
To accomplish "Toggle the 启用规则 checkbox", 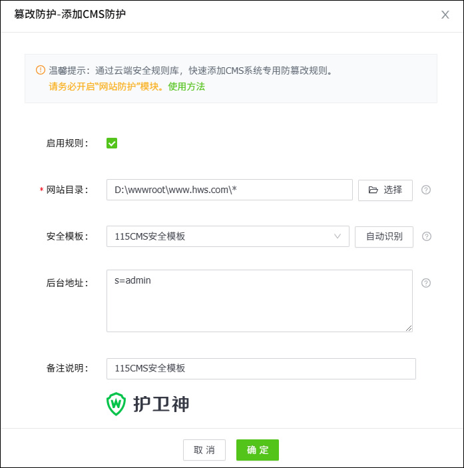I will pos(112,143).
